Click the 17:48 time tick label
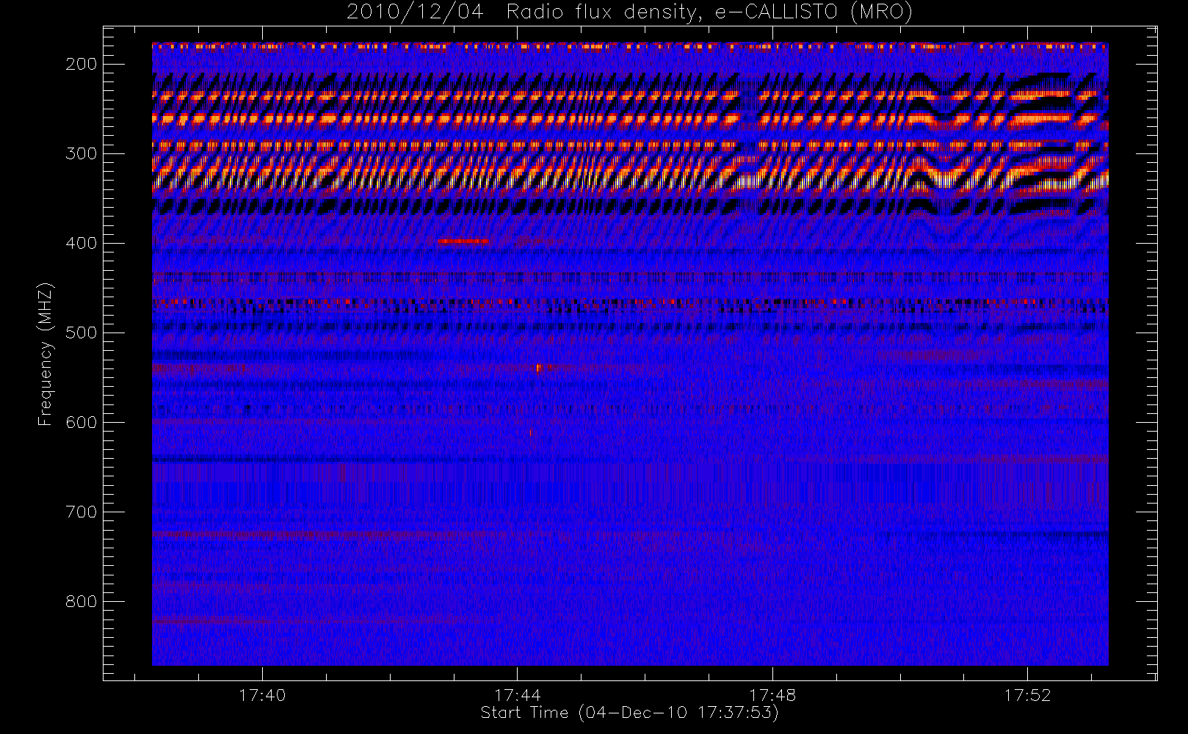Viewport: 1188px width, 734px height. tap(772, 695)
